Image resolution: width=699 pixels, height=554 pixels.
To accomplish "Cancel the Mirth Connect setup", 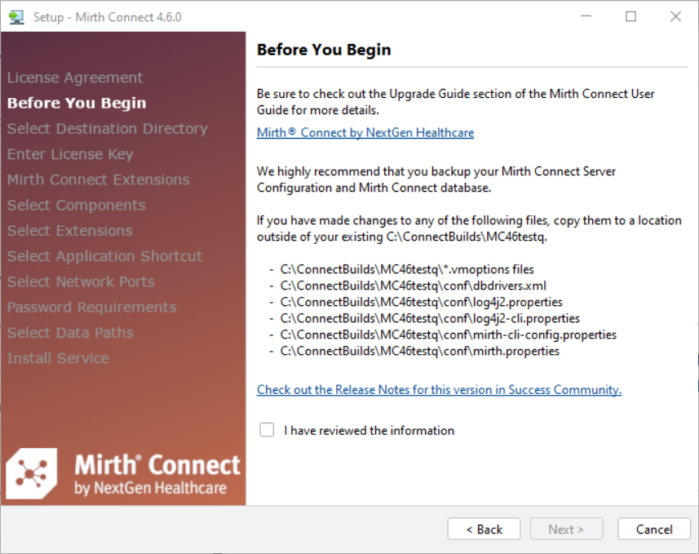I will [x=653, y=530].
